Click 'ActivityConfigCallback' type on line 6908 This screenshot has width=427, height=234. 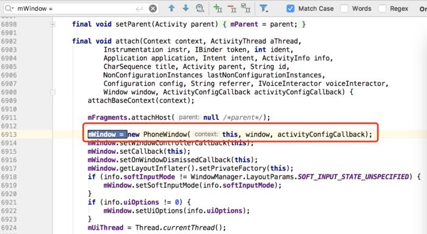point(206,92)
